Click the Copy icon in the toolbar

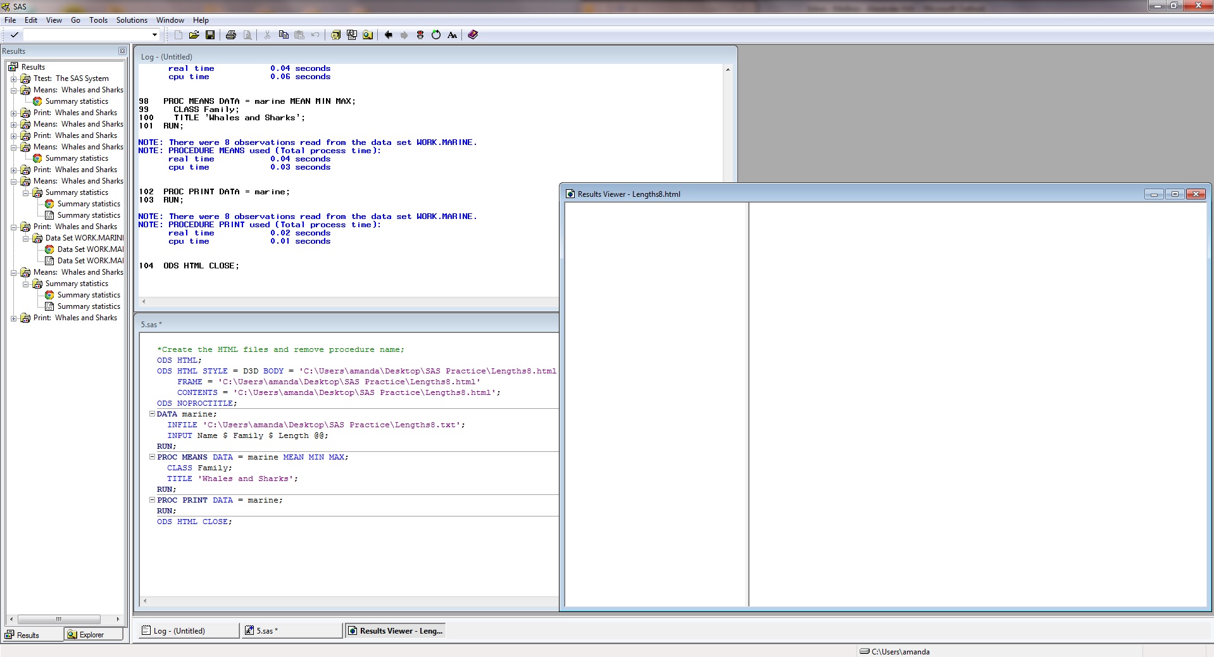click(x=284, y=35)
